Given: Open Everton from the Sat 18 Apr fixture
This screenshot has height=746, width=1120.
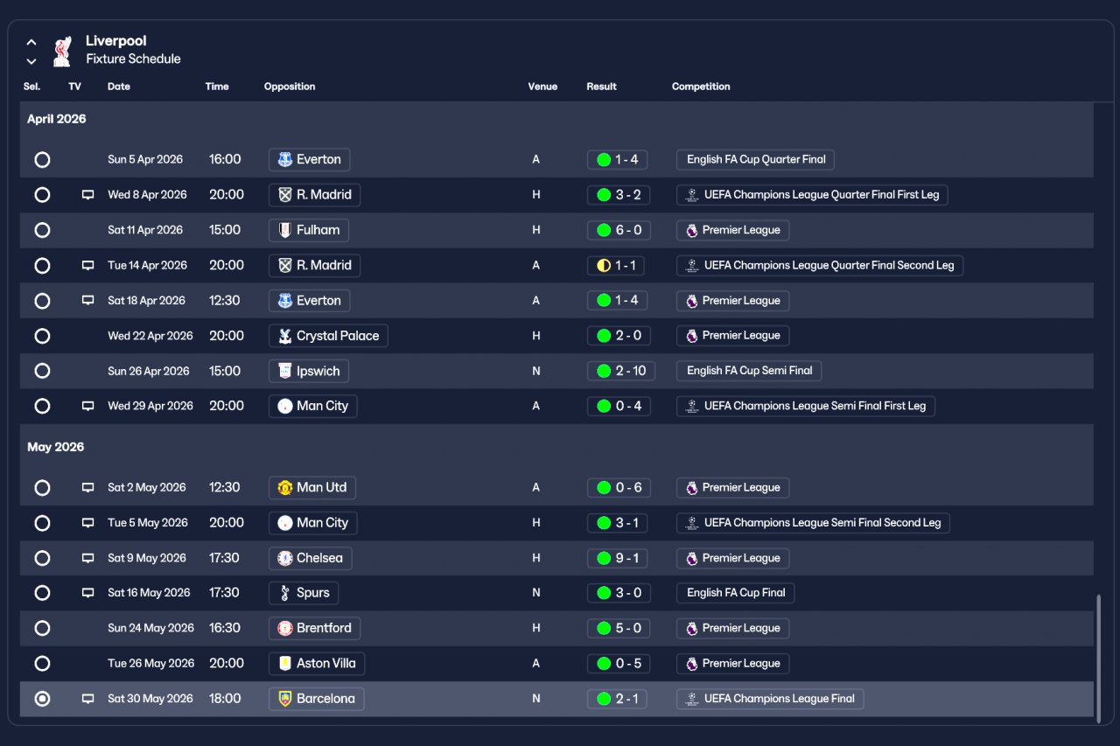Looking at the screenshot, I should [x=310, y=300].
